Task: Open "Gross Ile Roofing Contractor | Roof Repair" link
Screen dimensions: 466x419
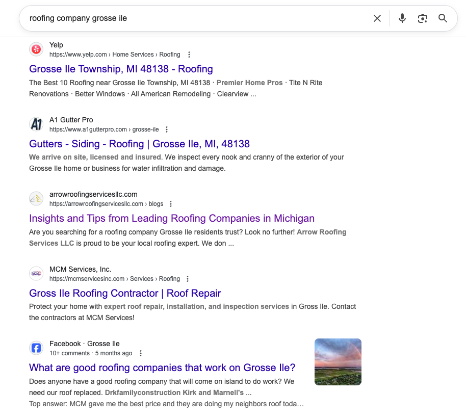Action: 125,293
